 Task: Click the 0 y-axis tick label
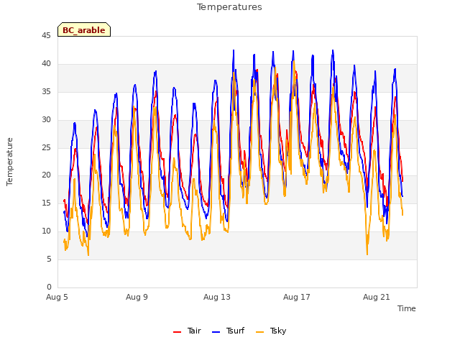49,287
